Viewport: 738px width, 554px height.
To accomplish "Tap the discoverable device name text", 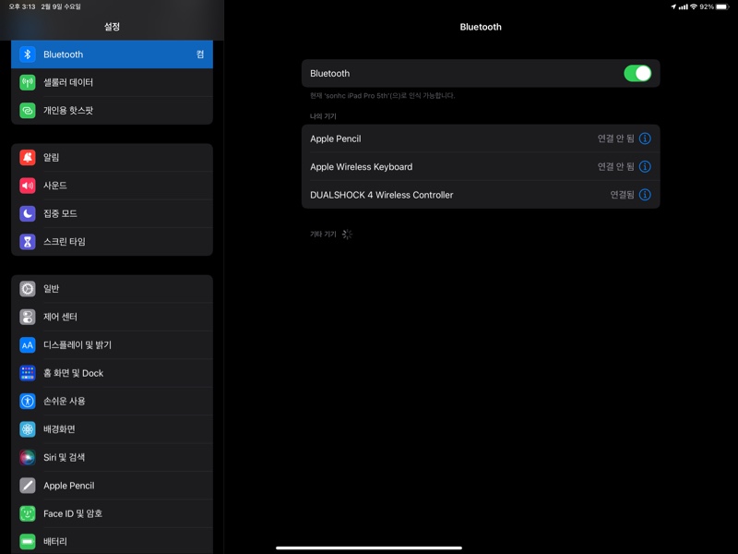I will click(x=382, y=96).
